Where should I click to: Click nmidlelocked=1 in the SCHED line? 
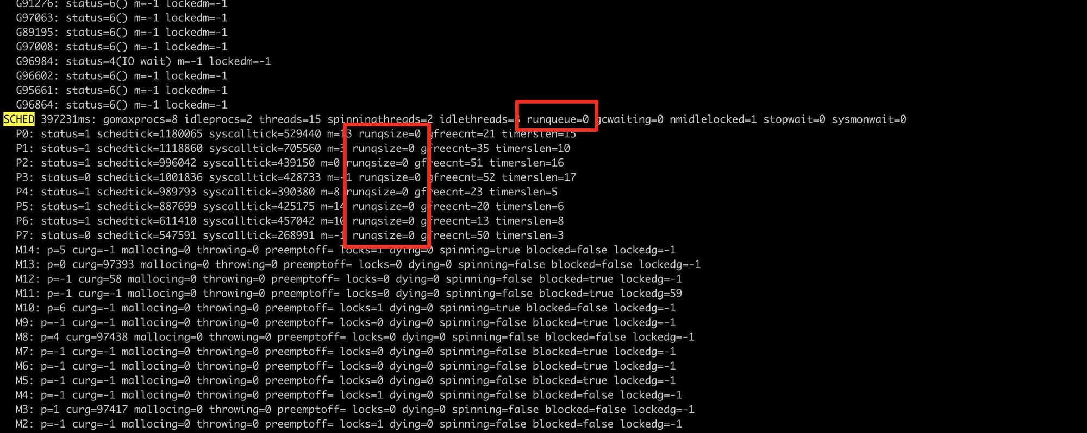(713, 119)
